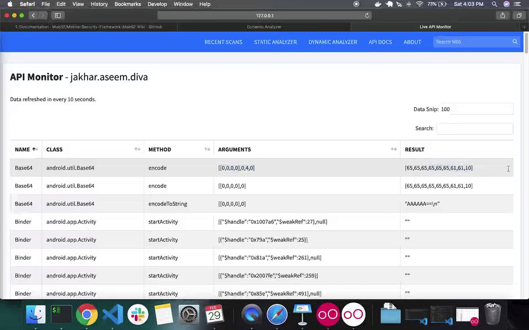Click the browser share icon
Image resolution: width=529 pixels, height=330 pixels.
(x=503, y=15)
